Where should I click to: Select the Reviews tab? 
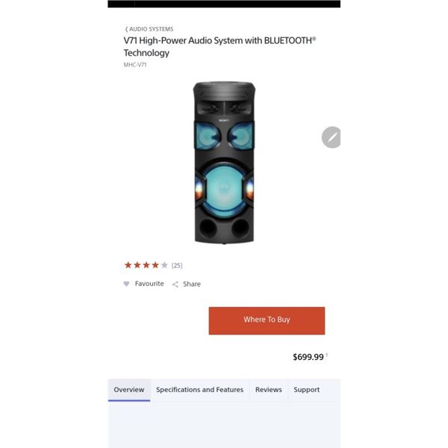pyautogui.click(x=269, y=390)
